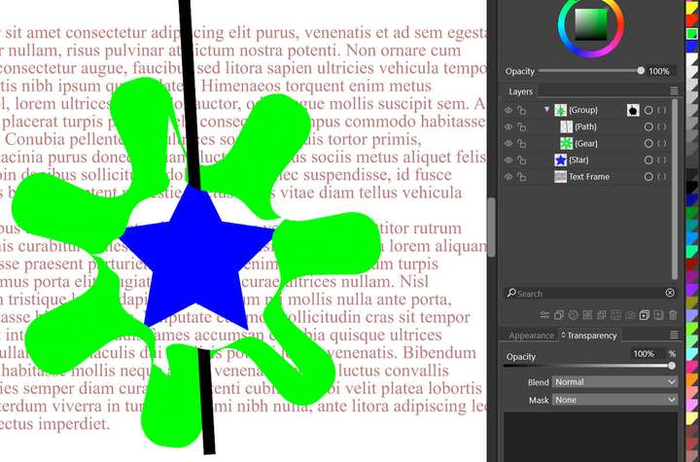This screenshot has height=462, width=700.
Task: Click the trash icon to delete the layer
Action: [673, 315]
